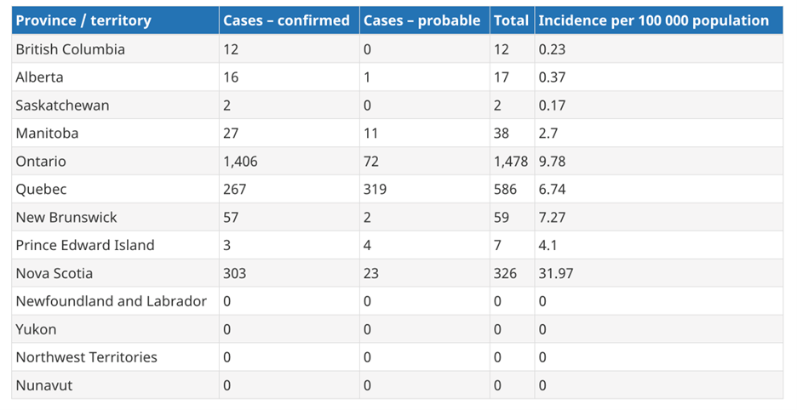
Task: Click the New Brunswick row label
Action: point(66,218)
